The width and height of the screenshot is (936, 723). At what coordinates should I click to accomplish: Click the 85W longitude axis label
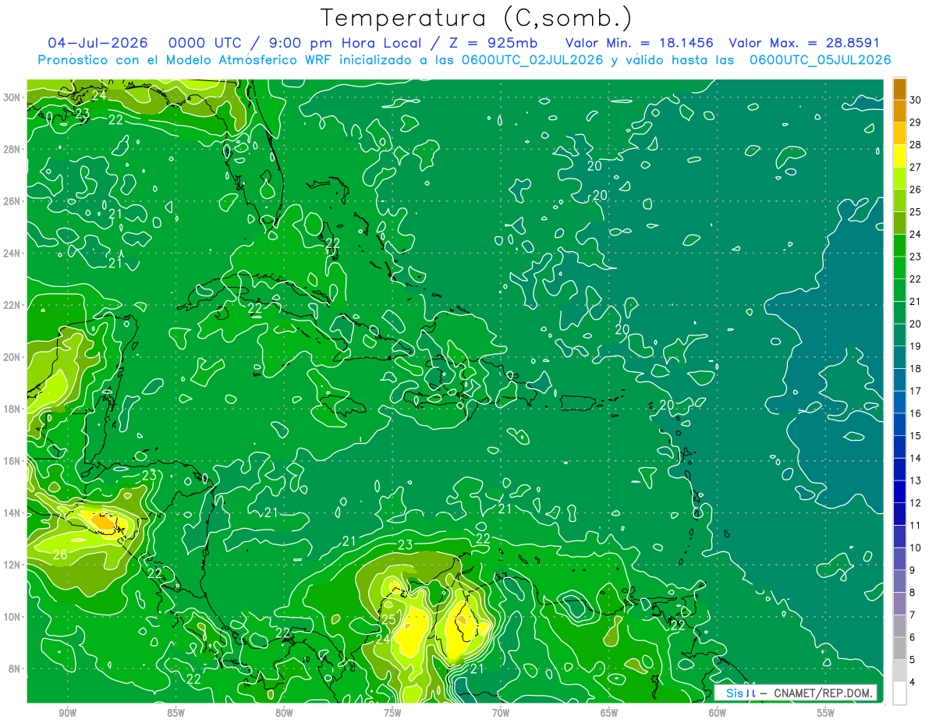point(175,714)
